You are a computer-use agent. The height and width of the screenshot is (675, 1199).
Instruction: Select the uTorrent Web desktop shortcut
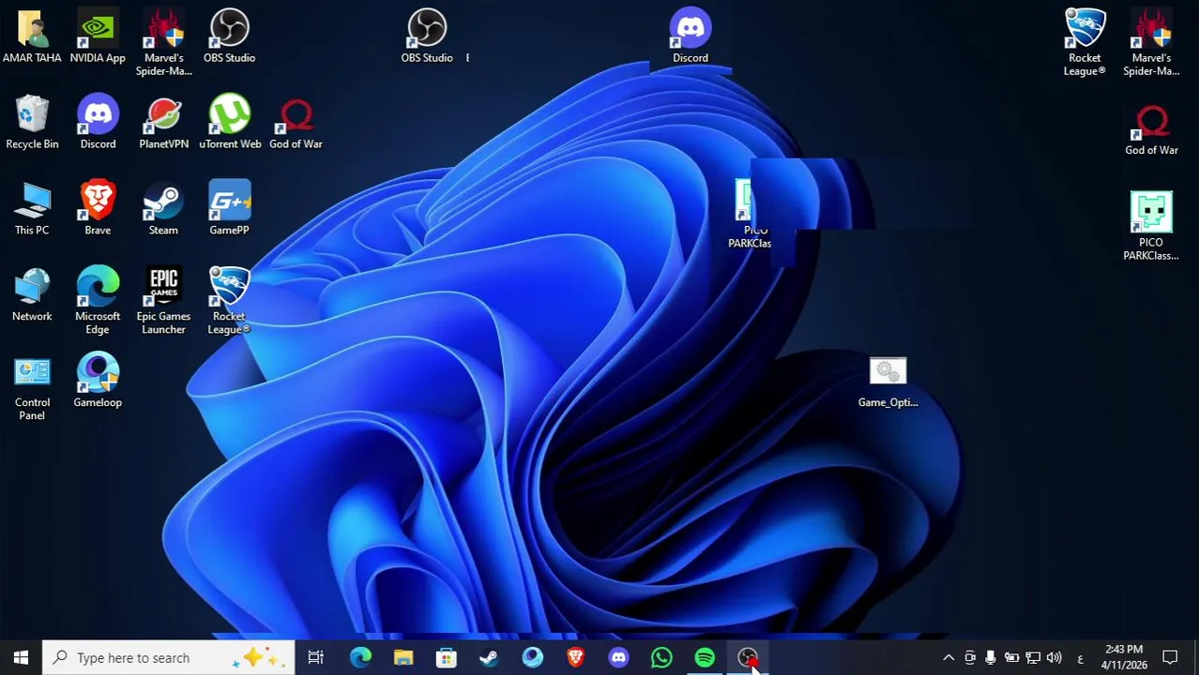(230, 124)
